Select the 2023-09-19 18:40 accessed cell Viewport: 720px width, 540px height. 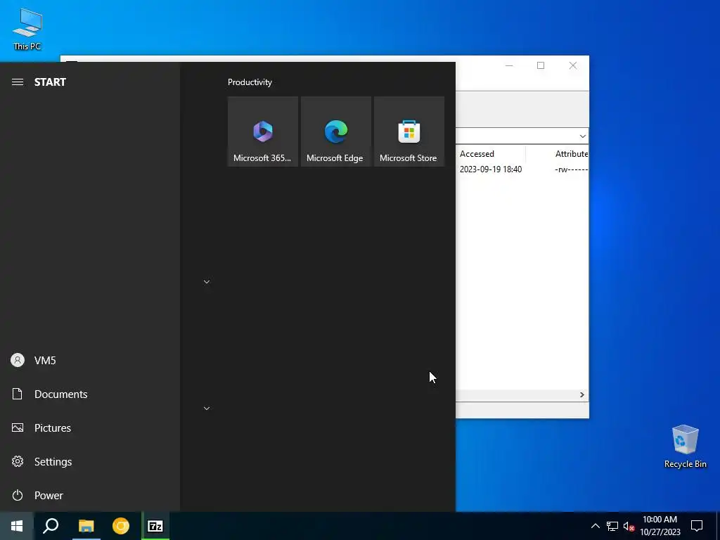490,169
